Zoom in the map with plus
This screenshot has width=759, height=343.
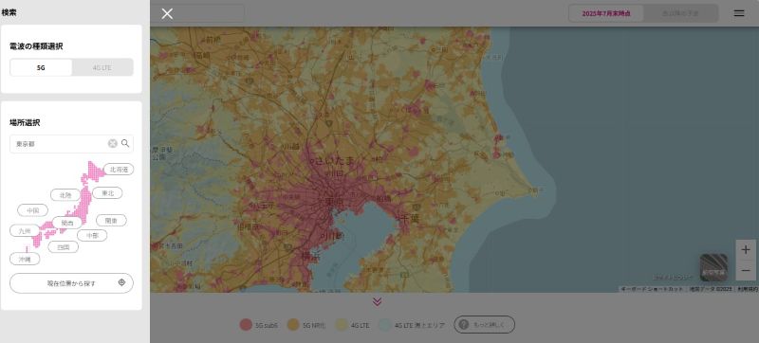(x=746, y=250)
